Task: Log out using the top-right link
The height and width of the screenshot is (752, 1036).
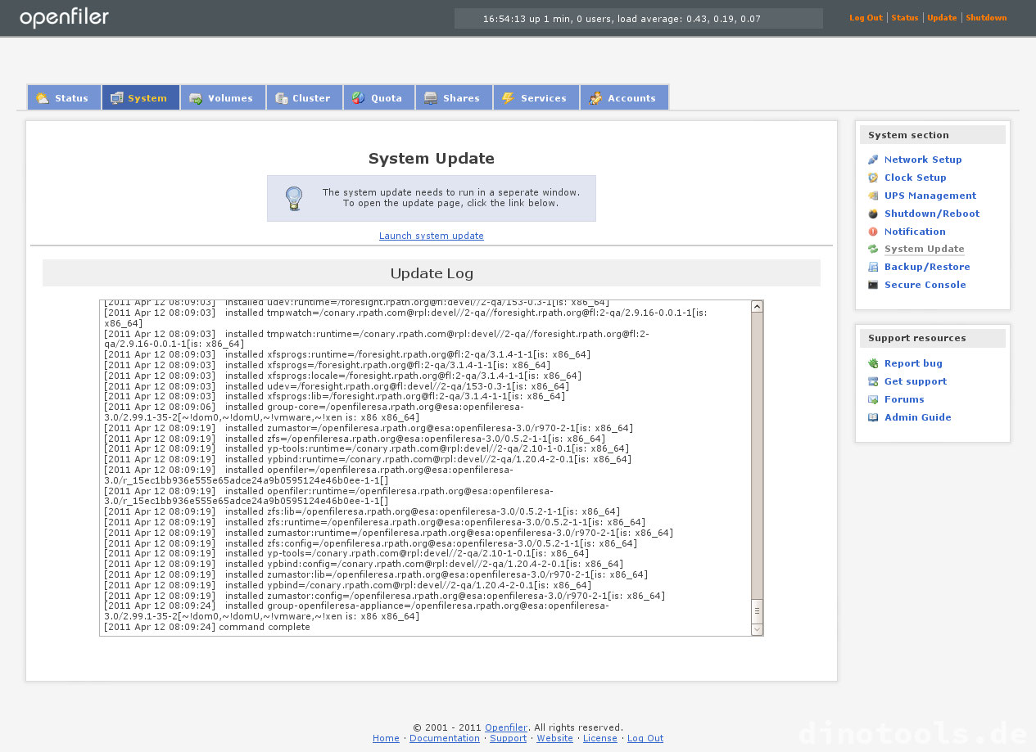Action: point(866,18)
